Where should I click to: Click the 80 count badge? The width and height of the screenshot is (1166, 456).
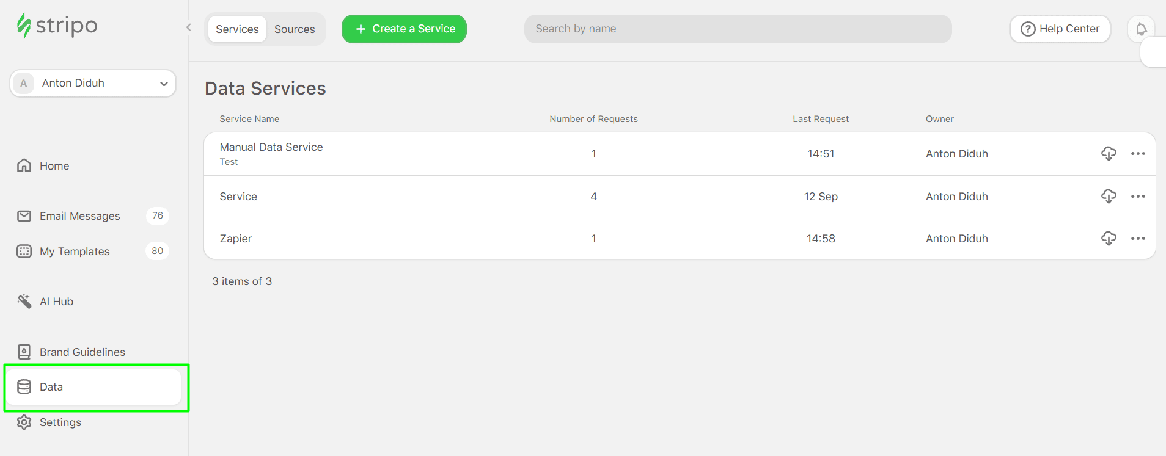point(158,251)
